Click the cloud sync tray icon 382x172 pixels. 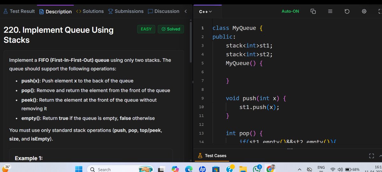coord(309,169)
